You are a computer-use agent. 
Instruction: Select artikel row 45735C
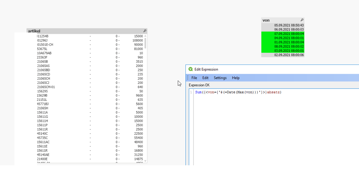point(90,138)
